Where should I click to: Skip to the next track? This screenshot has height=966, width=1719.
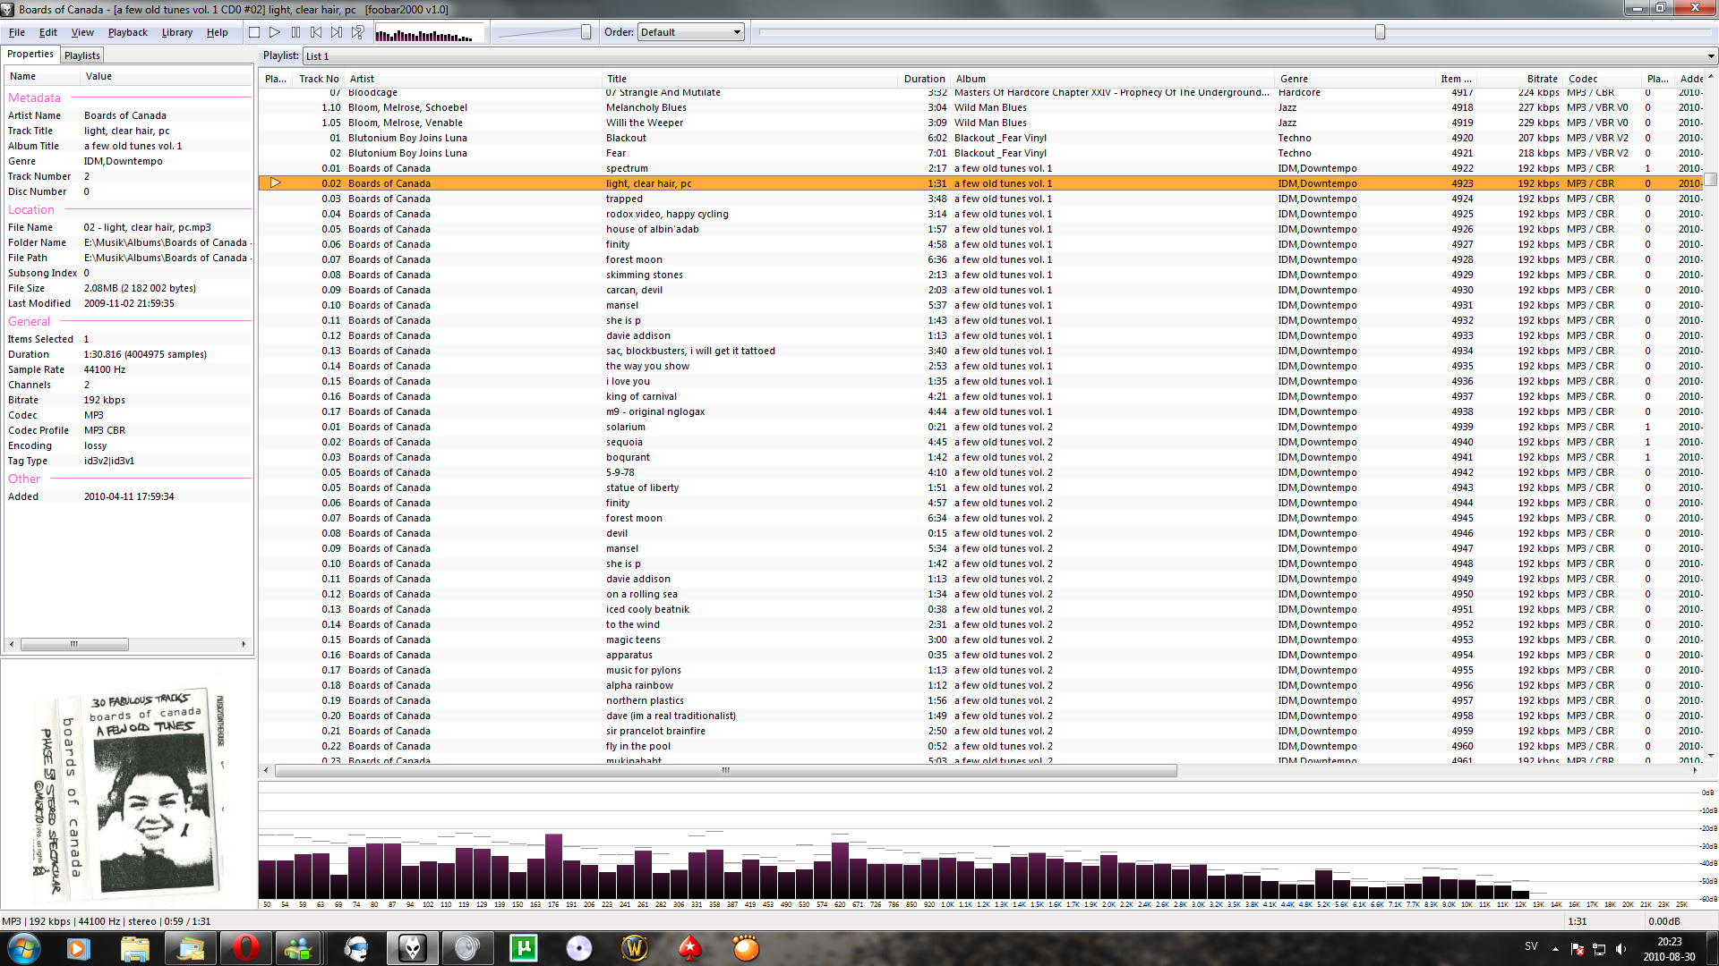(x=337, y=32)
